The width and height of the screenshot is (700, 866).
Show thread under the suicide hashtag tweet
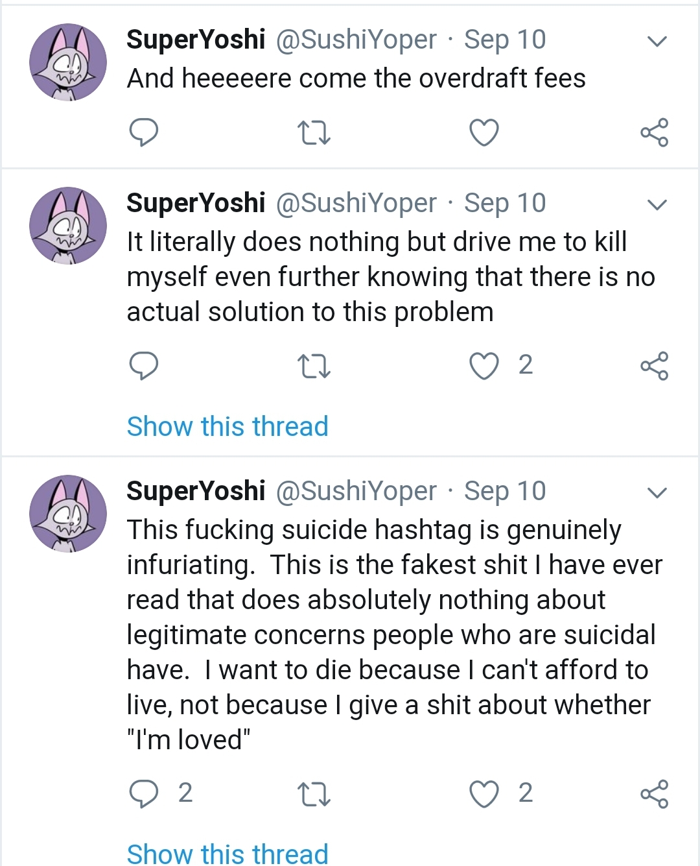227,853
